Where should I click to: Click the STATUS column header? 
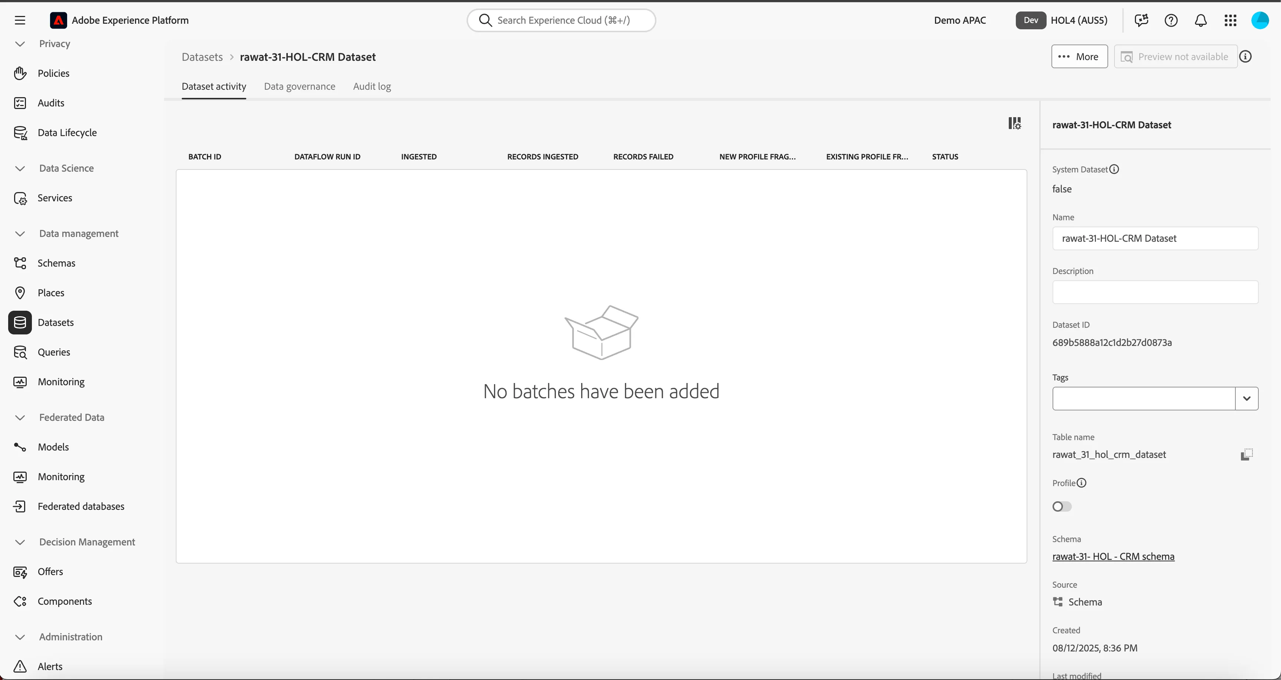click(x=945, y=156)
